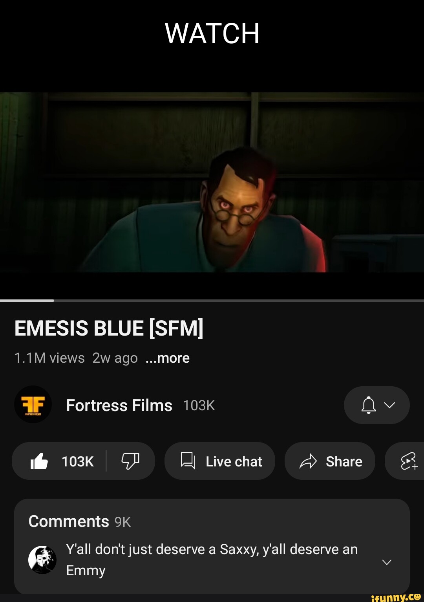Tap the Share arrow icon
This screenshot has height=602, width=424.
point(308,461)
